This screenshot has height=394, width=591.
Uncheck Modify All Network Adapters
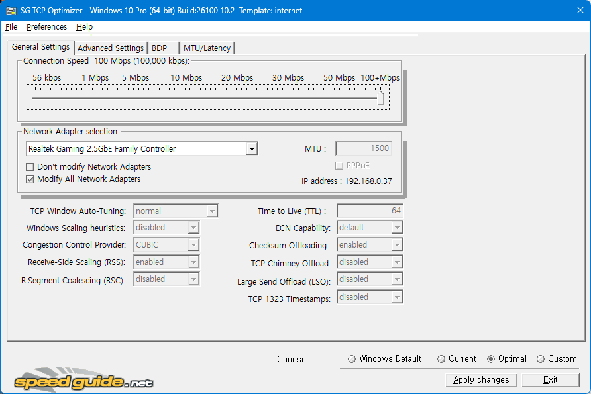click(30, 179)
